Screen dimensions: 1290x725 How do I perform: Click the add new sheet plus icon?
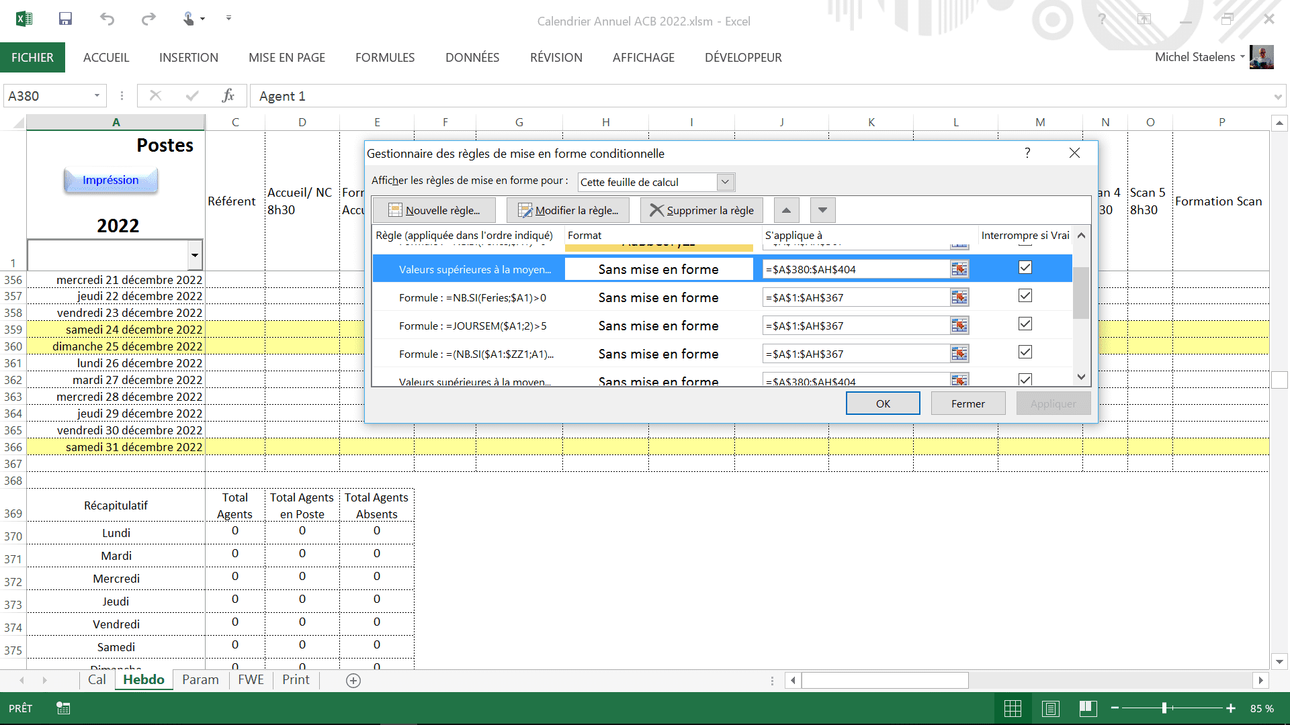(x=353, y=680)
